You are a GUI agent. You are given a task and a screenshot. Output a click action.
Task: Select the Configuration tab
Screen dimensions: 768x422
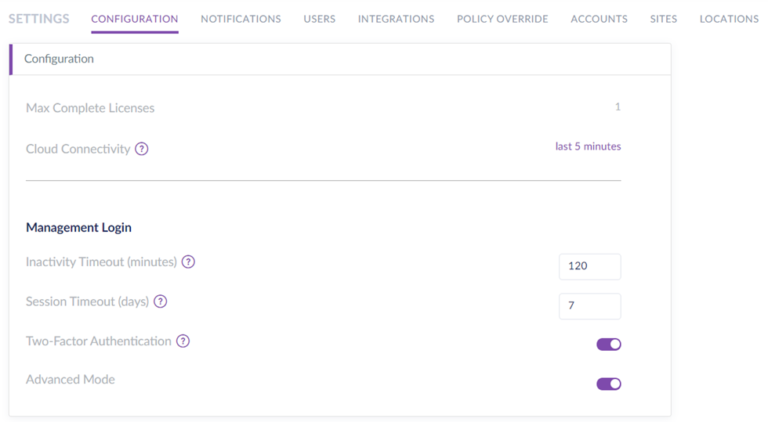(x=135, y=19)
